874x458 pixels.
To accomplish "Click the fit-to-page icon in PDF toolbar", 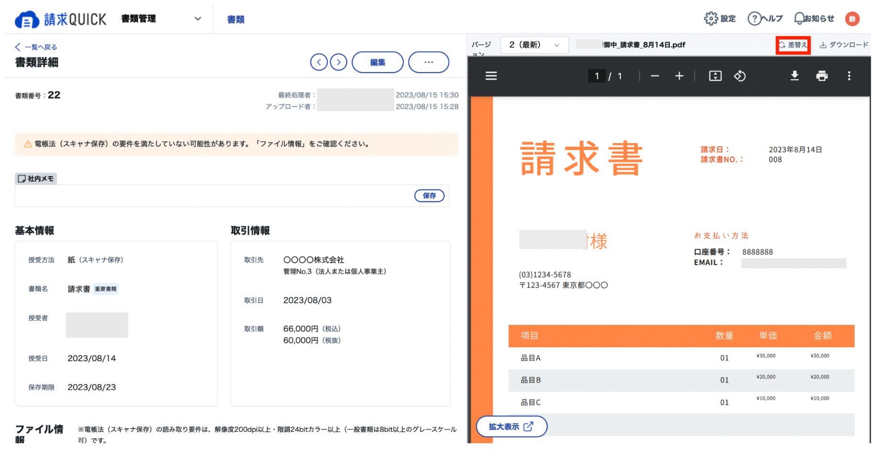I will click(715, 76).
